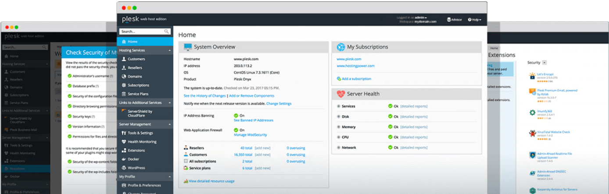Click the My Subscriptions globe icon

point(340,47)
